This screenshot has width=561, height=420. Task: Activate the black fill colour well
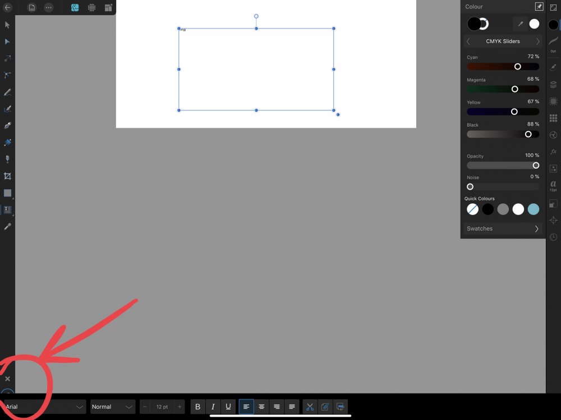(x=474, y=24)
